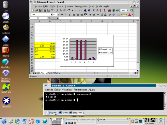Expand the zoom 100% dropdown
This screenshot has height=125, width=167.
[x=128, y=10]
